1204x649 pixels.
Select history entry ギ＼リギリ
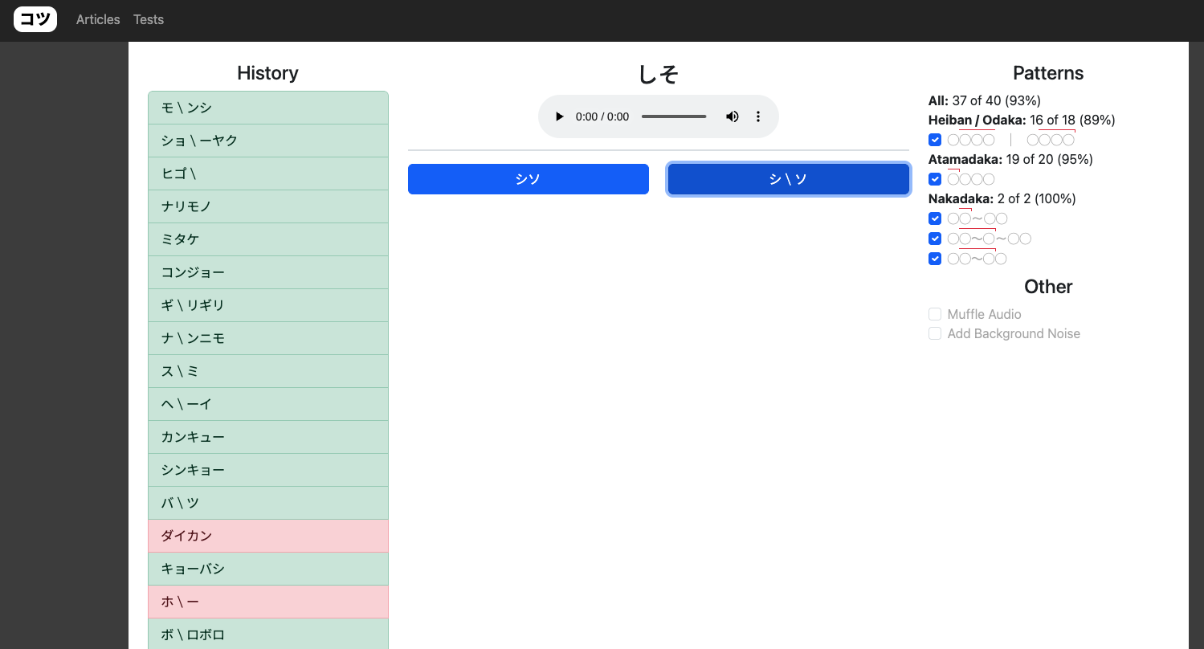268,305
